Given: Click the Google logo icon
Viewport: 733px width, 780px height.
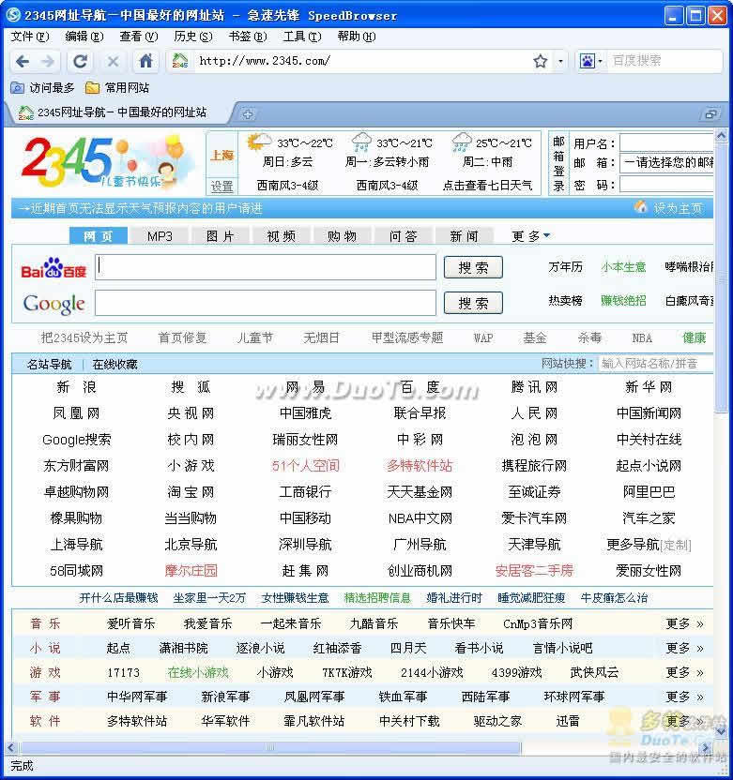Looking at the screenshot, I should click(x=53, y=304).
